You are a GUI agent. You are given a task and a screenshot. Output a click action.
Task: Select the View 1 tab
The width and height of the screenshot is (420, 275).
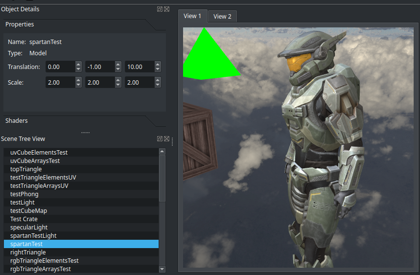[x=192, y=16]
